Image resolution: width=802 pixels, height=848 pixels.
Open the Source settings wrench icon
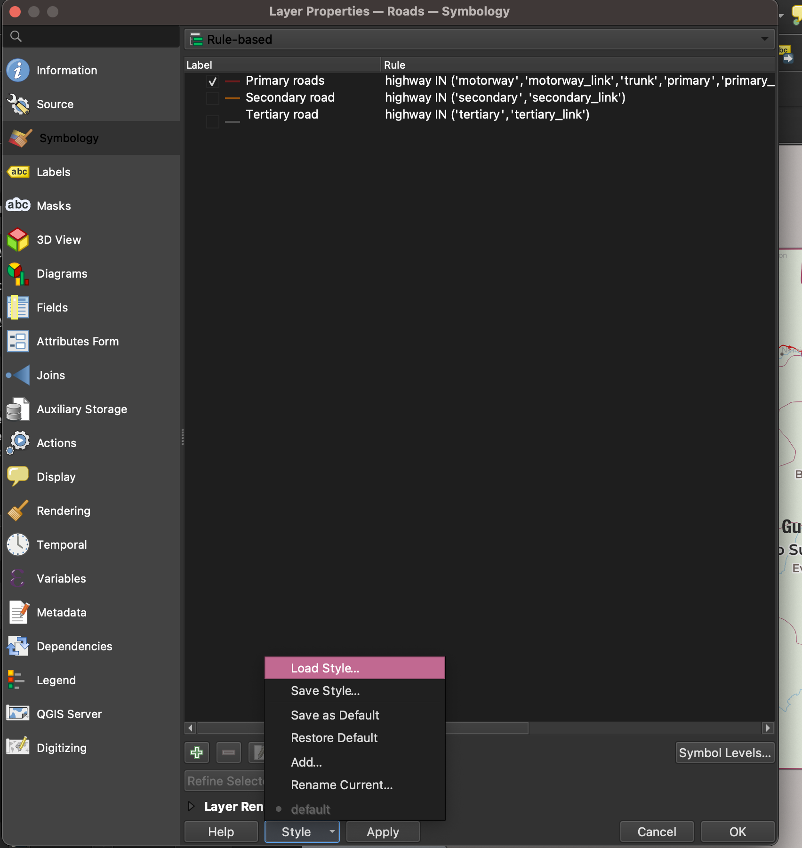(18, 104)
